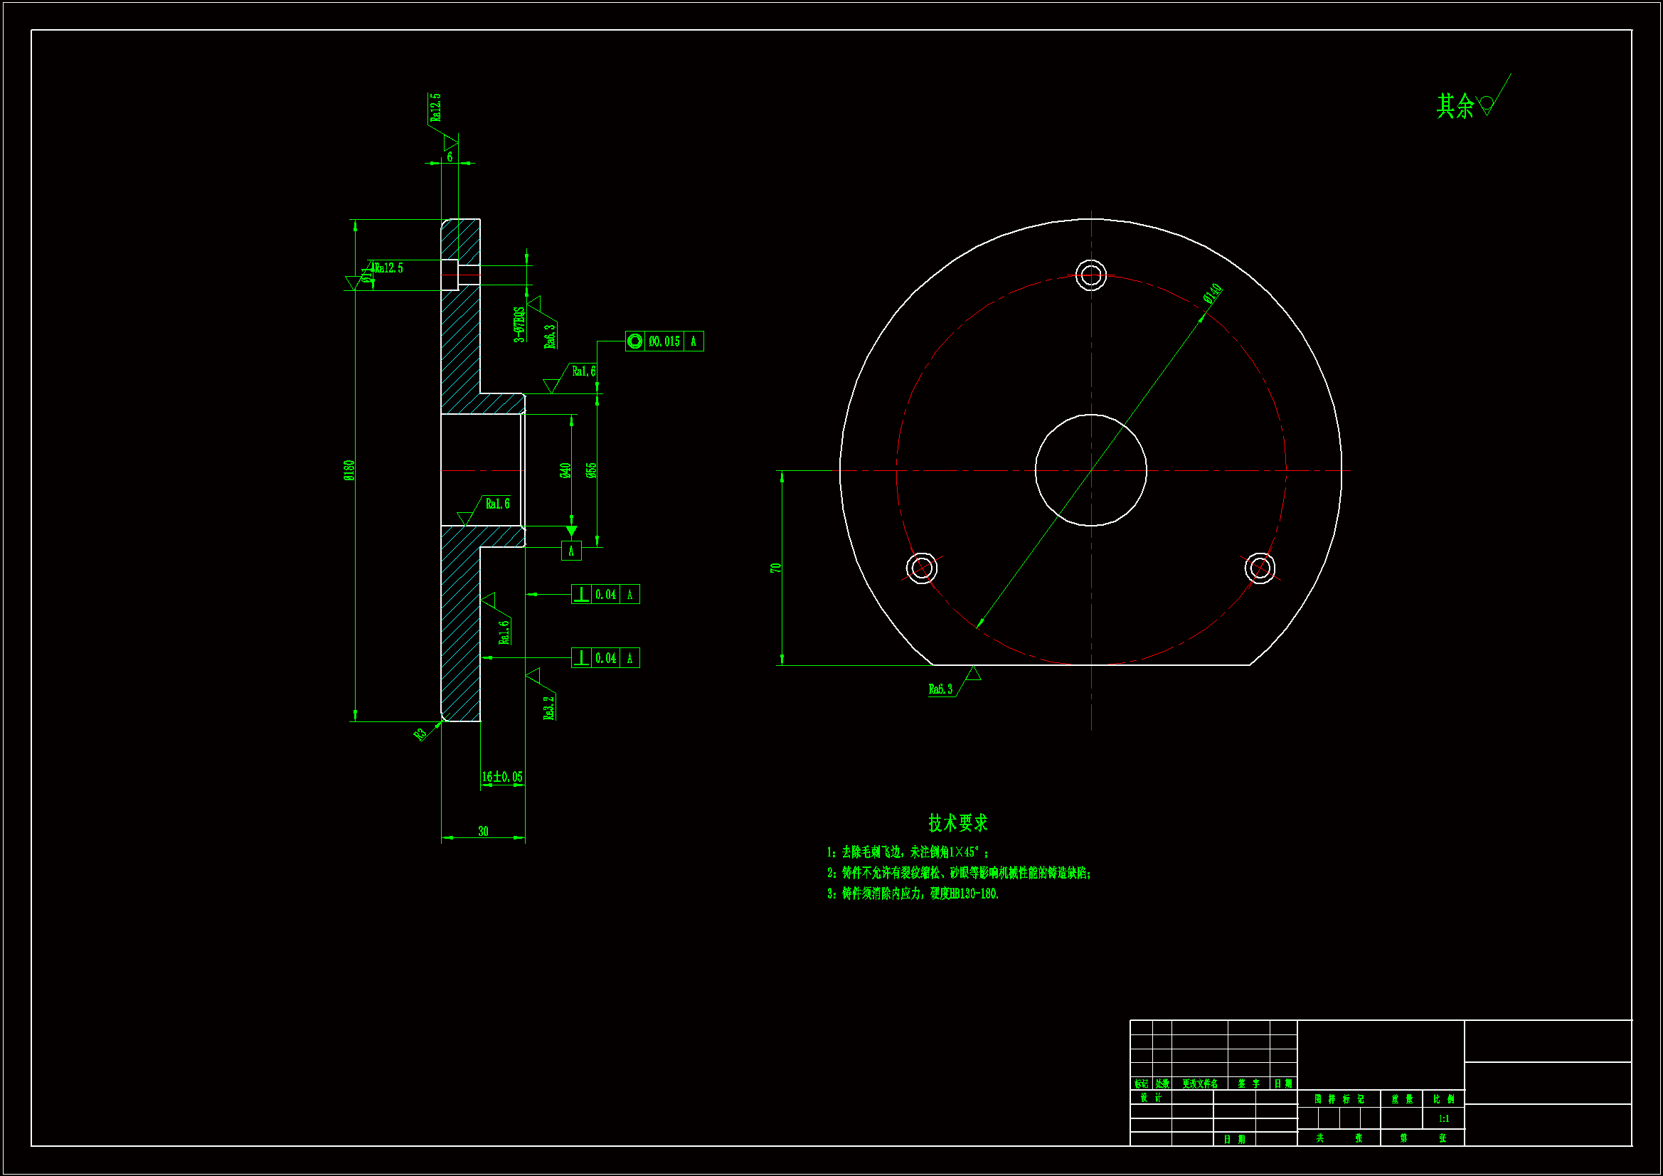Click the 70 height dimension text
The height and width of the screenshot is (1176, 1663).
[776, 568]
